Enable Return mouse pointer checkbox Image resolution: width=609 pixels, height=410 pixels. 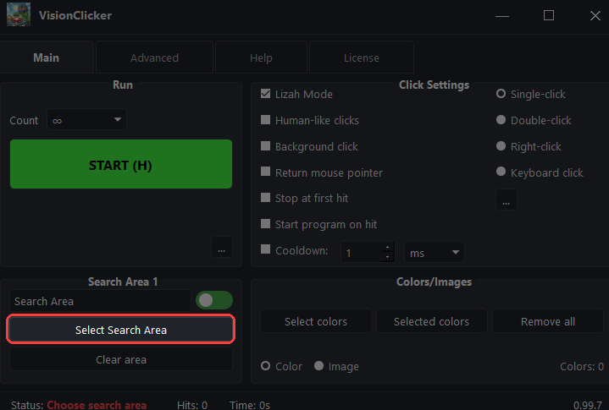(265, 172)
